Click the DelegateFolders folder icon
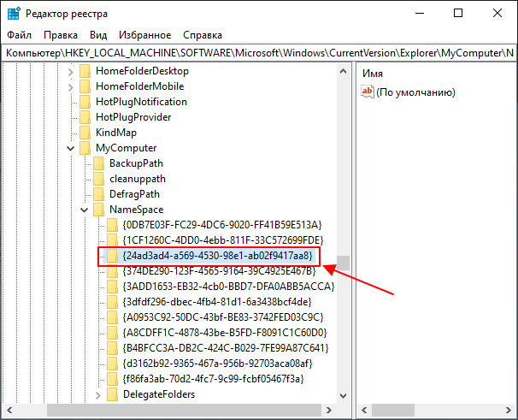Viewport: 518px width, 420px height. pyautogui.click(x=112, y=394)
